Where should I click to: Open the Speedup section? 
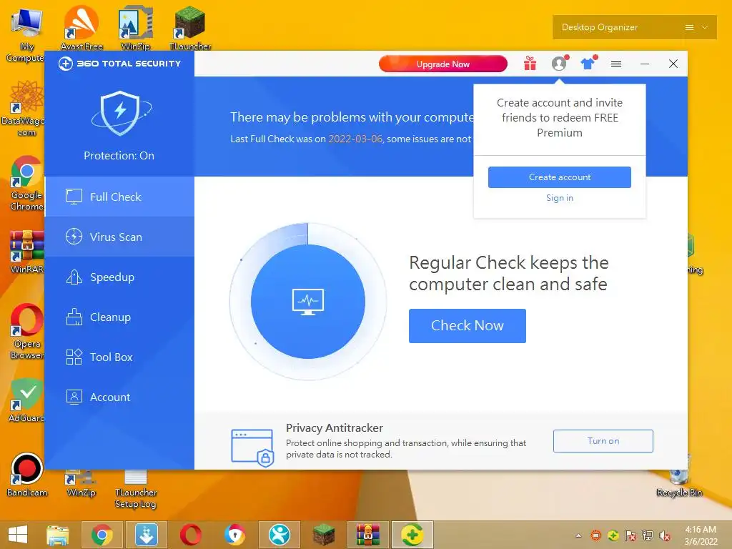(x=119, y=277)
